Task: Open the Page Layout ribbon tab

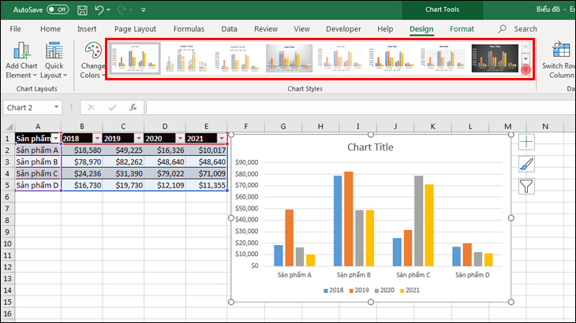Action: (x=135, y=29)
